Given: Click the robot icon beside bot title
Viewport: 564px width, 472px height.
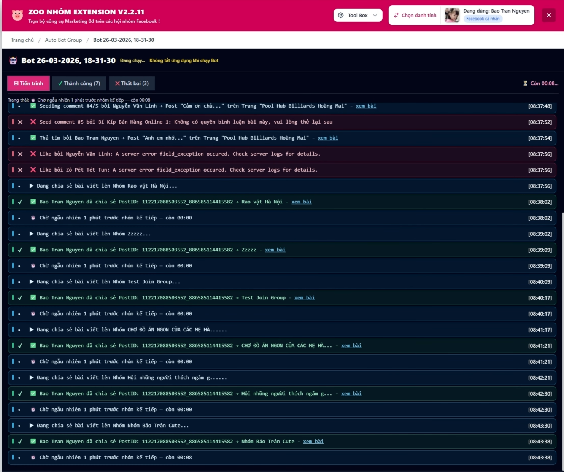Looking at the screenshot, I should (x=13, y=60).
